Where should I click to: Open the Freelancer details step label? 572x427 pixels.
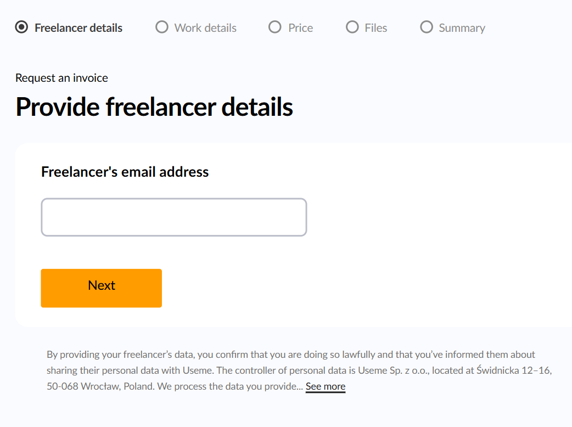click(78, 28)
